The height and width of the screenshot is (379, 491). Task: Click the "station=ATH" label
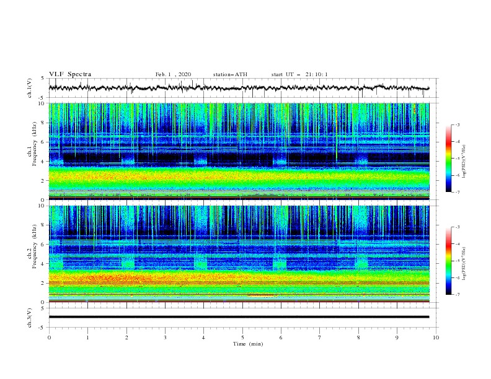[230, 74]
